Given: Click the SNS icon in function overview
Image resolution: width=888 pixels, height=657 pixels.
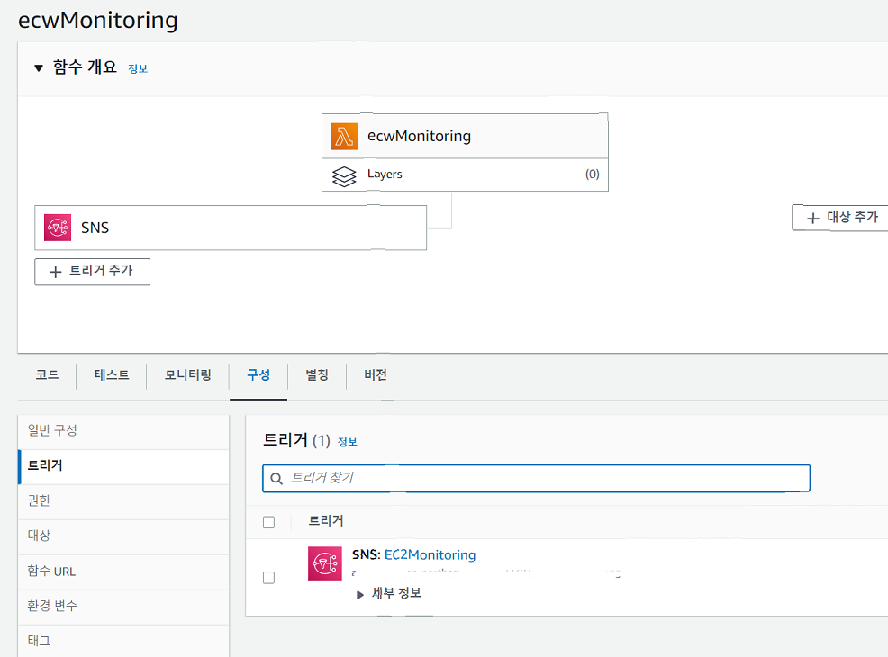Looking at the screenshot, I should click(x=58, y=228).
